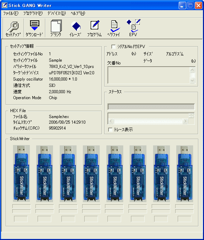The image size is (204, 240).
Task: Click the third StickWriter device image
Action: (68, 173)
